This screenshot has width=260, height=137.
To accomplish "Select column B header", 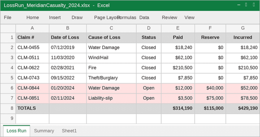I will point(68,28).
